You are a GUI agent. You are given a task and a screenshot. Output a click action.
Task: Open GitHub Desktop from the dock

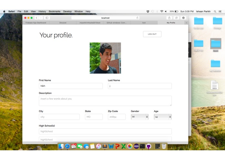149,146
